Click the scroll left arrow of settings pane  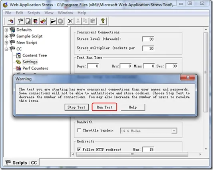click(73, 154)
